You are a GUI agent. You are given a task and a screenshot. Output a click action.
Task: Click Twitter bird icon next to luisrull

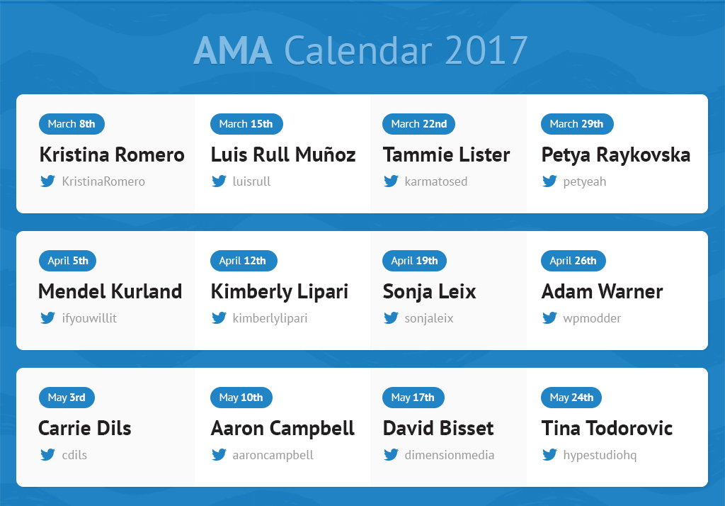(219, 181)
